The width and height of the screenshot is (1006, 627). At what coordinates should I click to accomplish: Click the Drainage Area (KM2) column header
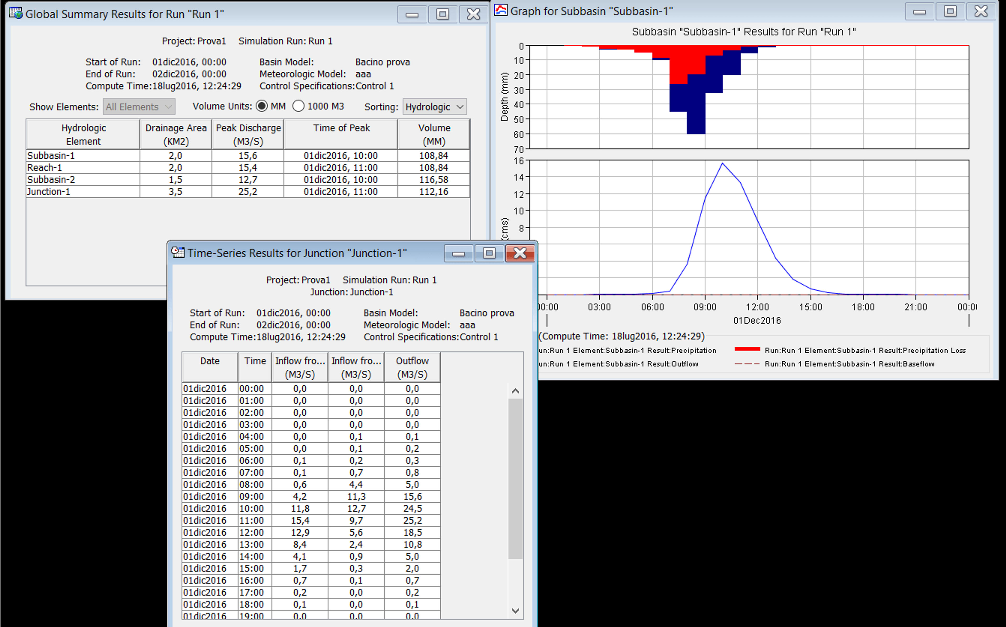[176, 134]
